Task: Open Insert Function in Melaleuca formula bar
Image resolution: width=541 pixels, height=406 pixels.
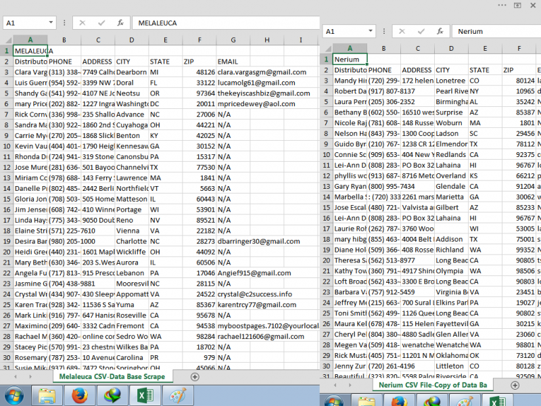Action: 120,23
